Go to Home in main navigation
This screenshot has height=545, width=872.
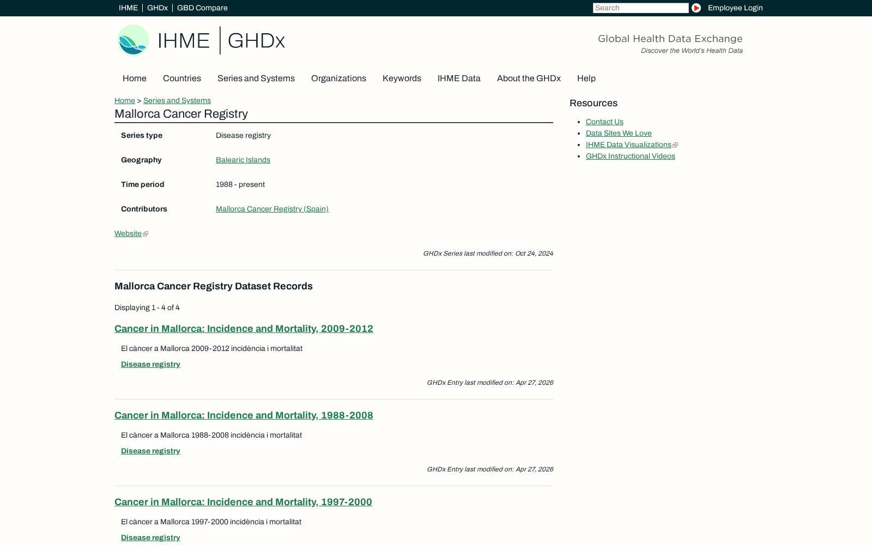pos(135,78)
